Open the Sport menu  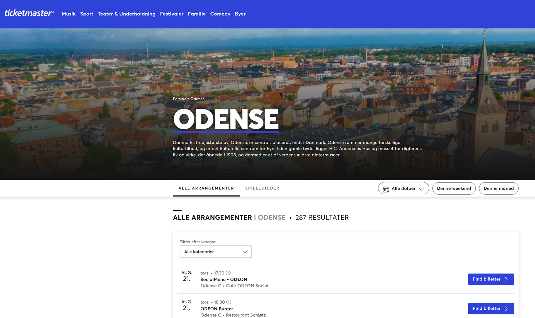[87, 14]
